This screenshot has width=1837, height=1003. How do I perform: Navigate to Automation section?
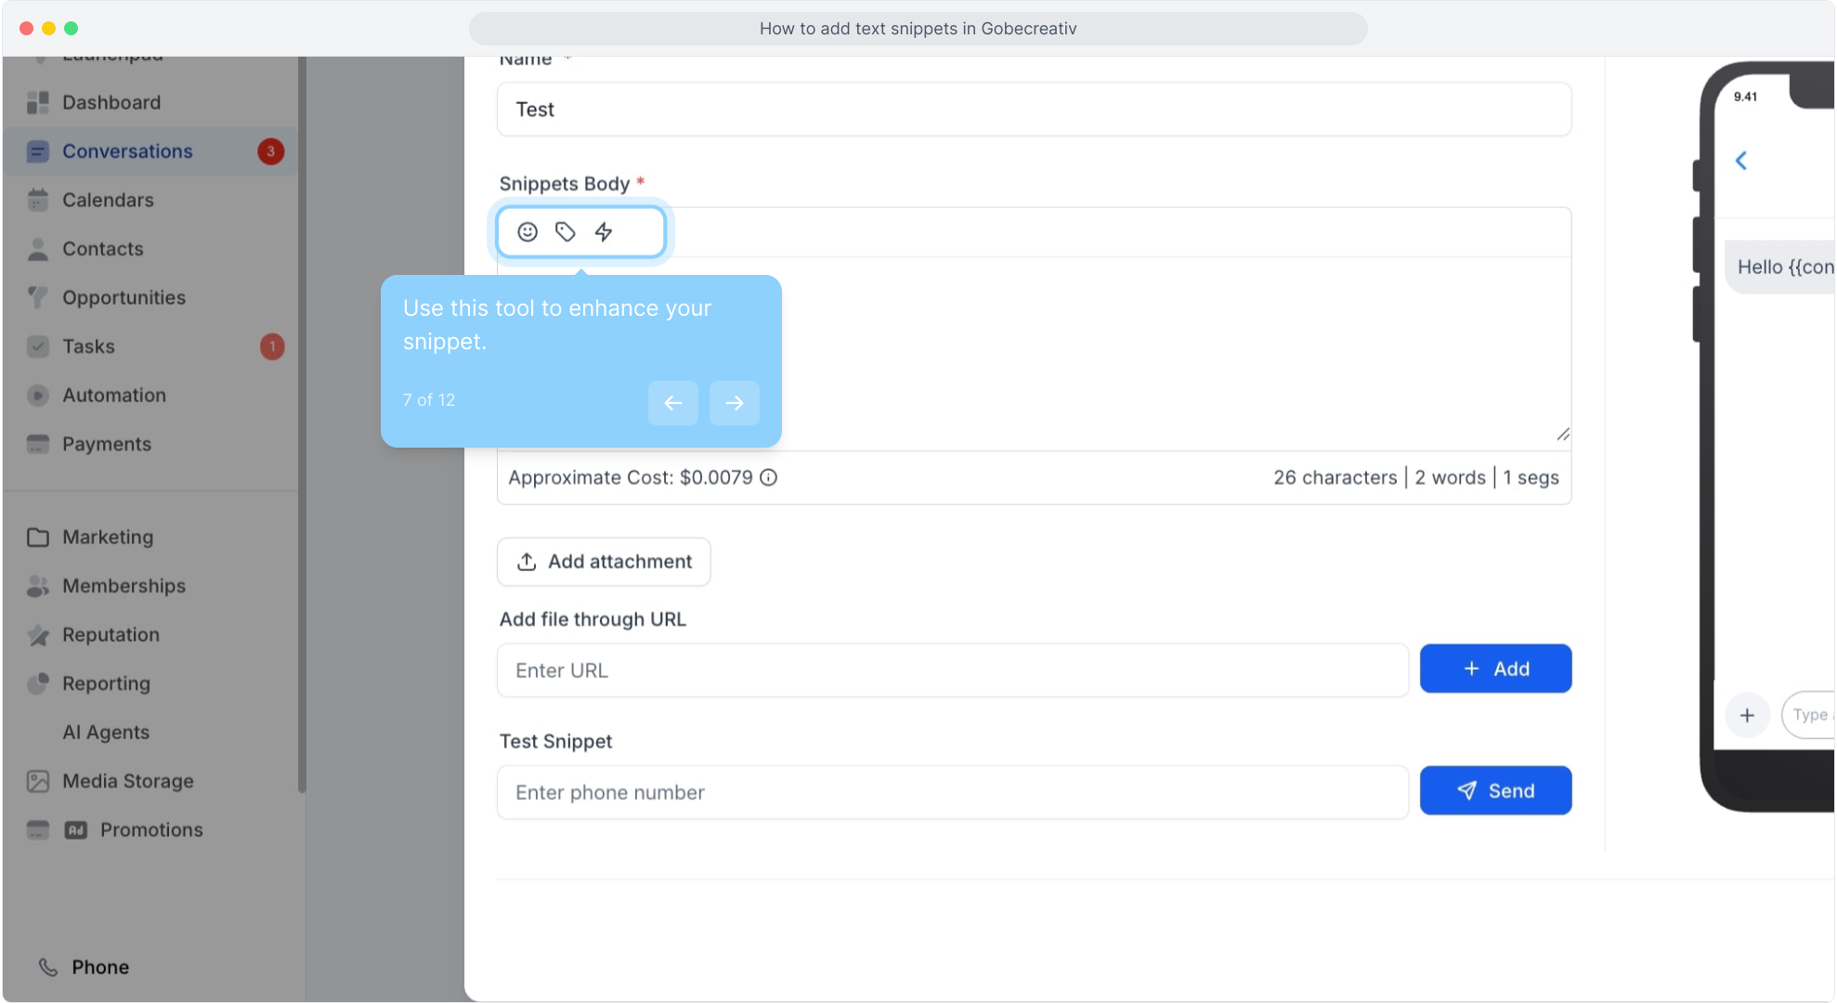pyautogui.click(x=113, y=396)
